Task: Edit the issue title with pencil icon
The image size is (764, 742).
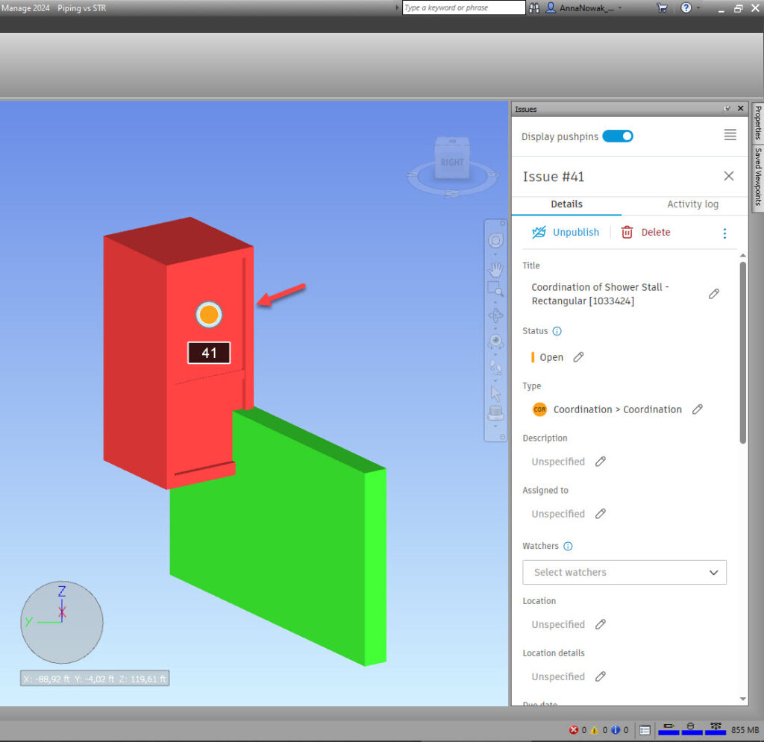Action: [x=714, y=294]
